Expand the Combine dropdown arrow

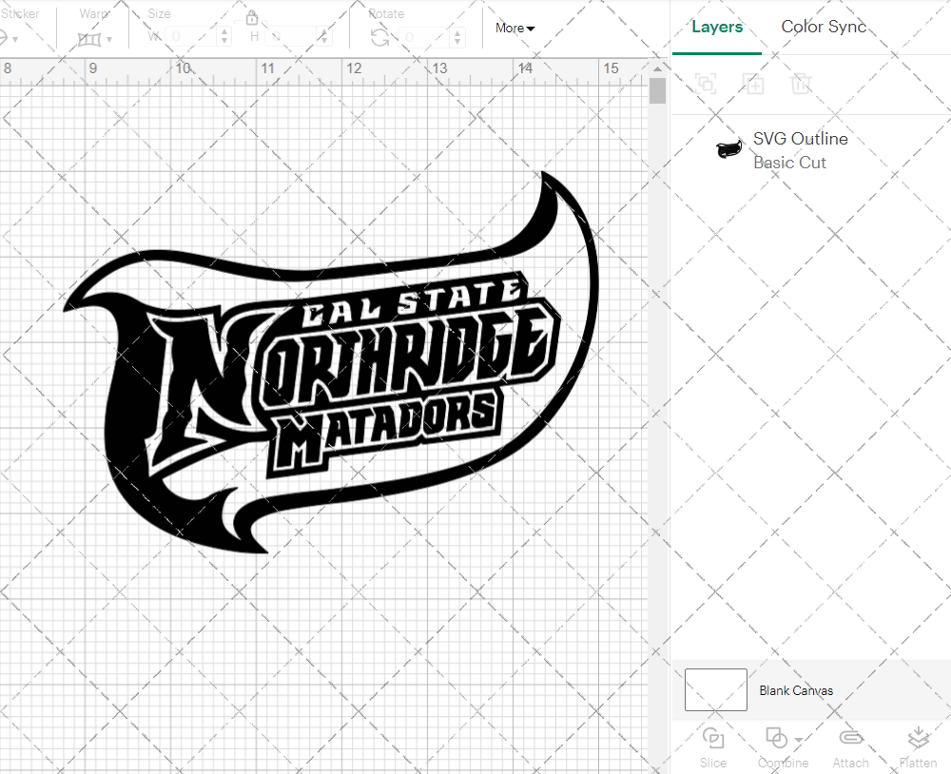799,740
